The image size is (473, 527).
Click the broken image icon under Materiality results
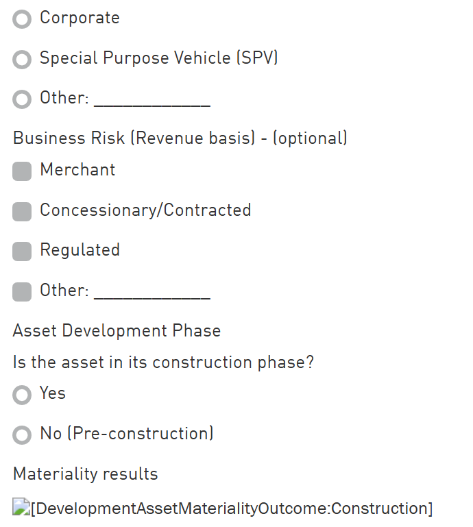(x=22, y=508)
